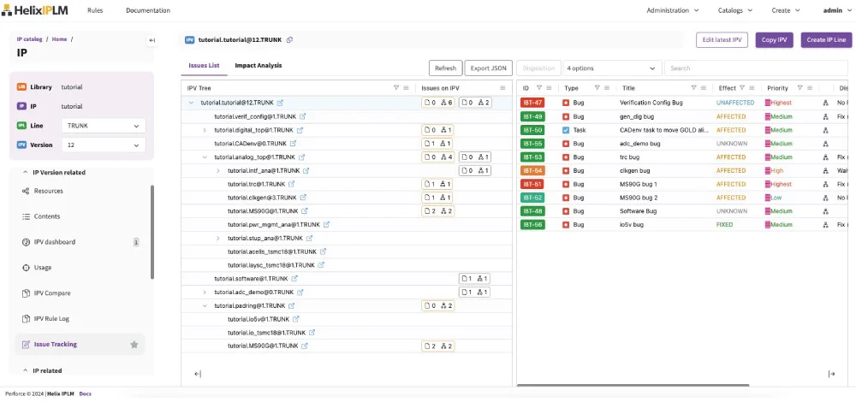856x402 pixels.
Task: Click Copy IPV button
Action: click(x=774, y=40)
